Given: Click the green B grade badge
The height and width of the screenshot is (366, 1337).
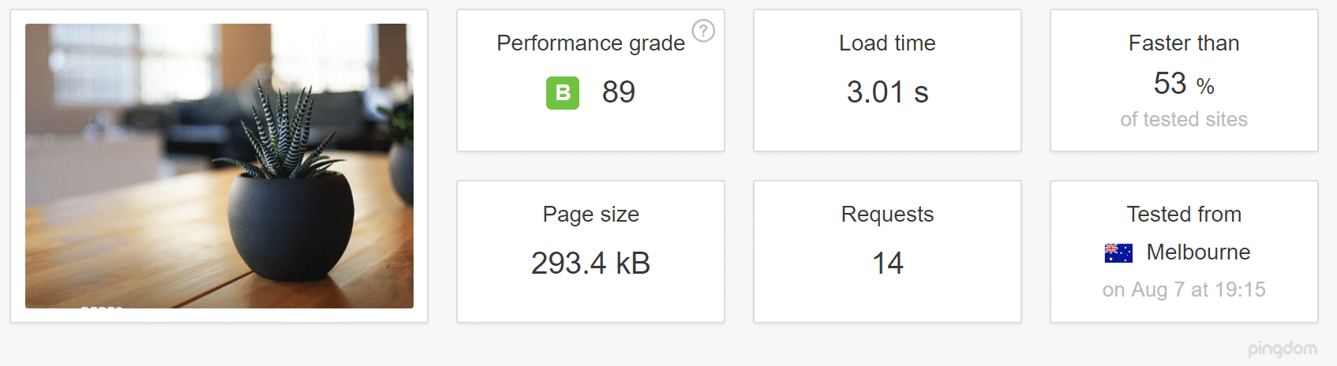Looking at the screenshot, I should coord(563,93).
